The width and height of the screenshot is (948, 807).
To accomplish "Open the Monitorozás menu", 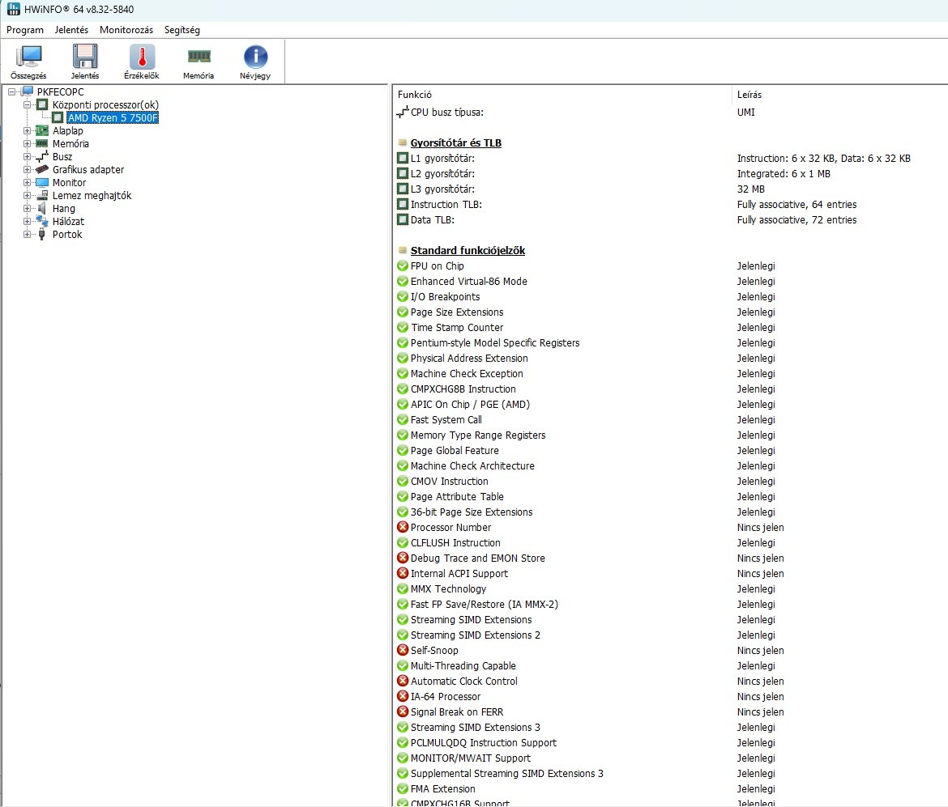I will [126, 30].
